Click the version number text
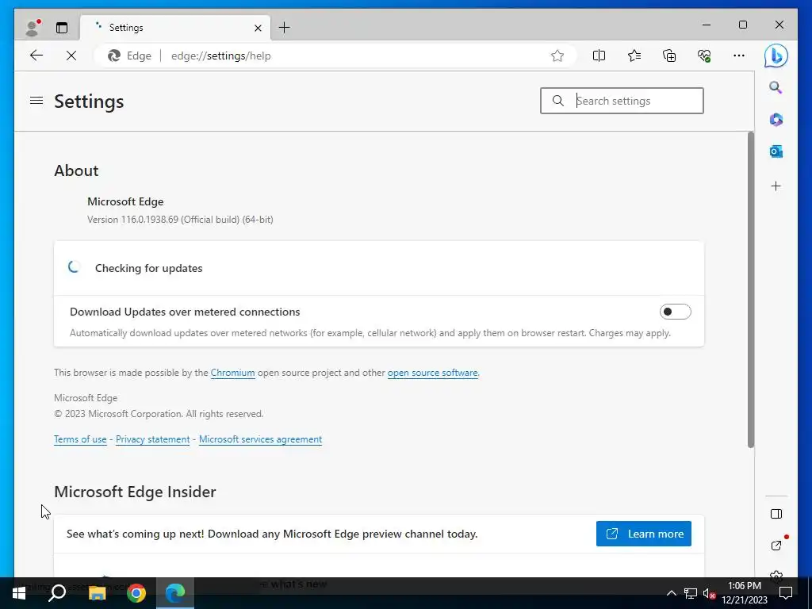 180,220
